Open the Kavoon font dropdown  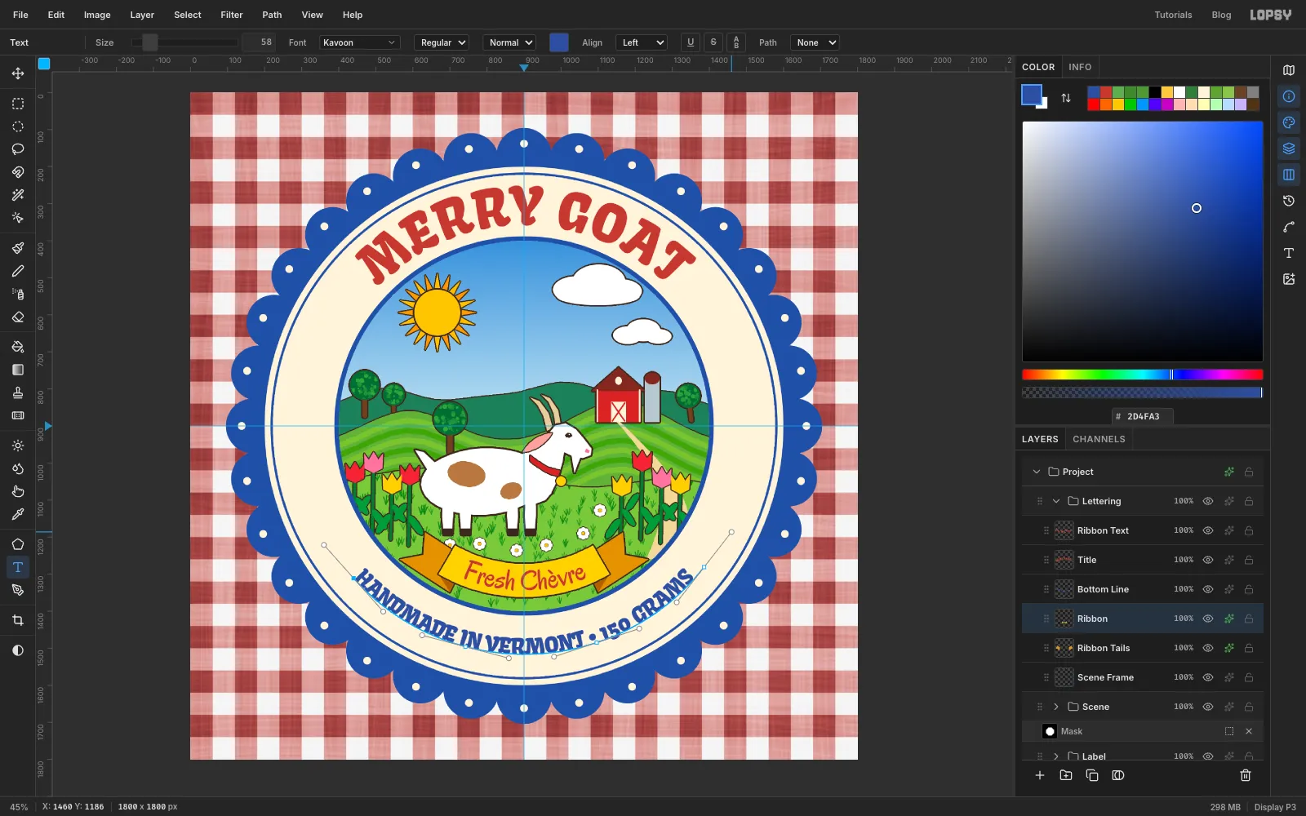pyautogui.click(x=359, y=42)
